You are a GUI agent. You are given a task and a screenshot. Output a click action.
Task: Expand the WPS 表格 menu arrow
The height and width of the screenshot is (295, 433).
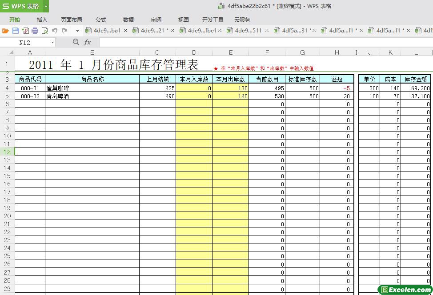point(46,6)
